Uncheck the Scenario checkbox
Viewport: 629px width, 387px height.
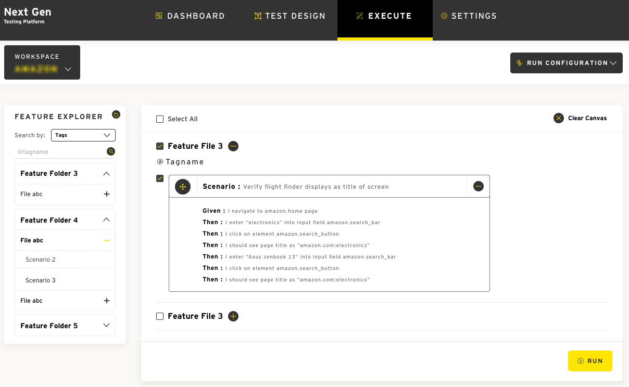tap(160, 178)
